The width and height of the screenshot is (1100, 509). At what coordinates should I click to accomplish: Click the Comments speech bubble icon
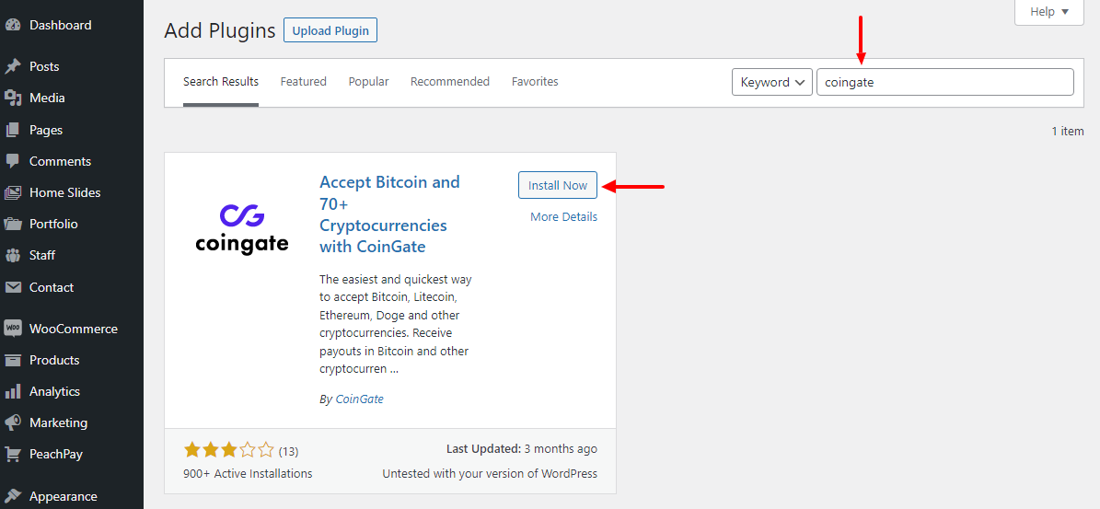tap(13, 161)
